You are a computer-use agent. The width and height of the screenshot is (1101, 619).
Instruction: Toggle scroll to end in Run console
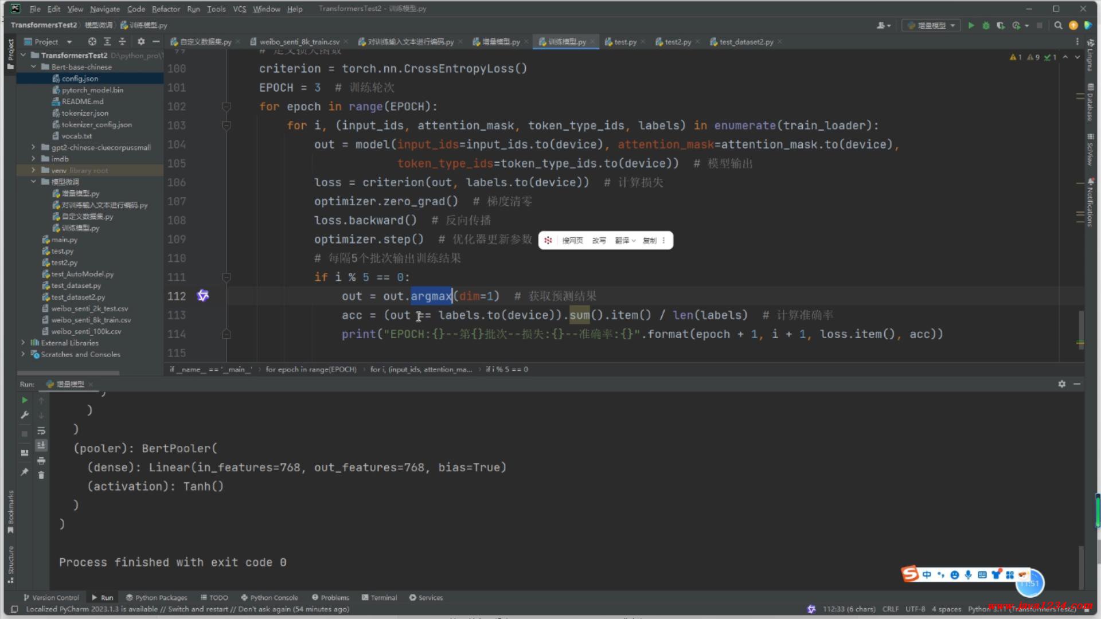(x=41, y=445)
